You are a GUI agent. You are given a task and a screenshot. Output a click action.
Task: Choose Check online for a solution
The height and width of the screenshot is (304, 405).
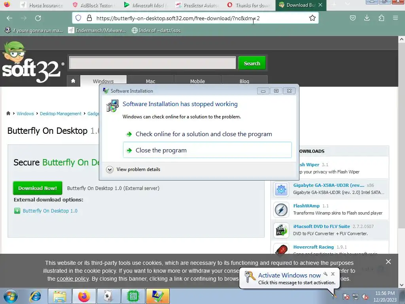pyautogui.click(x=207, y=134)
